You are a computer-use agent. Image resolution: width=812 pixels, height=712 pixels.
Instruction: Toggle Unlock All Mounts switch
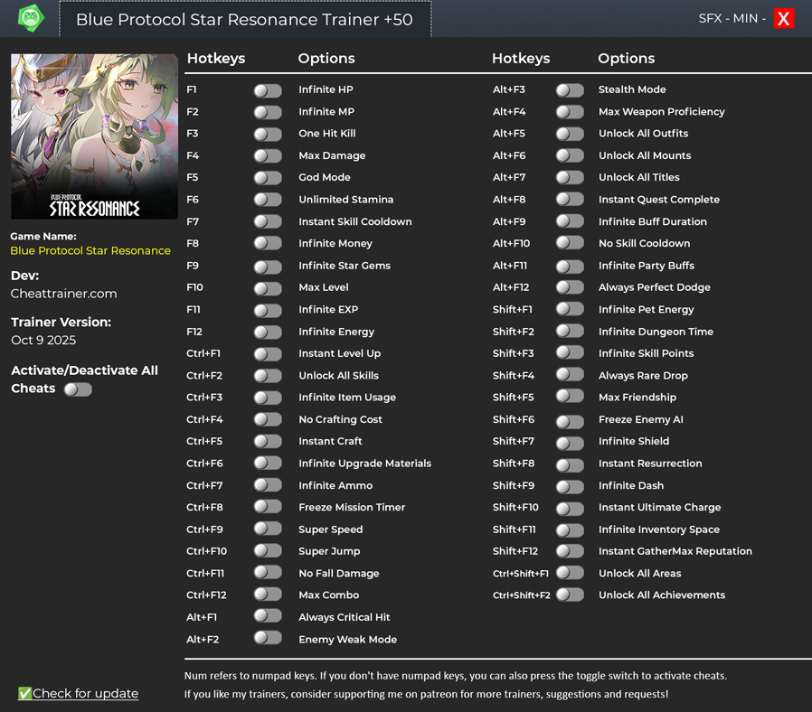(570, 155)
